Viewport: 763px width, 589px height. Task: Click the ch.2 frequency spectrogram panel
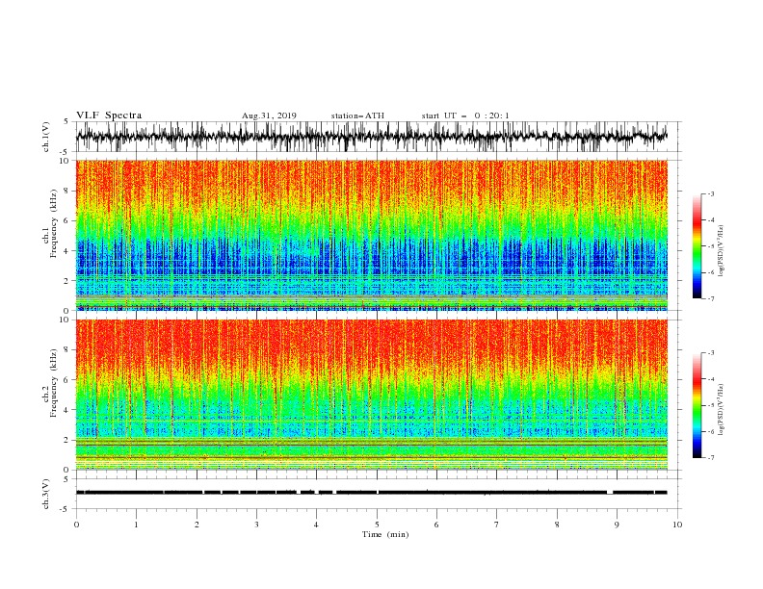click(371, 395)
